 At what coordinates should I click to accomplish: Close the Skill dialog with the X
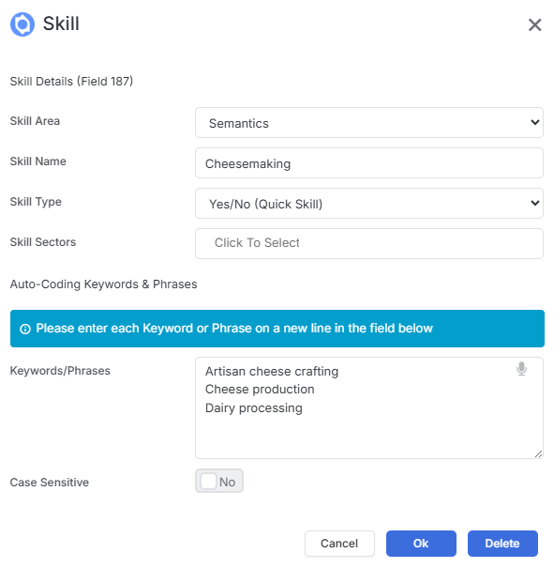coord(534,25)
